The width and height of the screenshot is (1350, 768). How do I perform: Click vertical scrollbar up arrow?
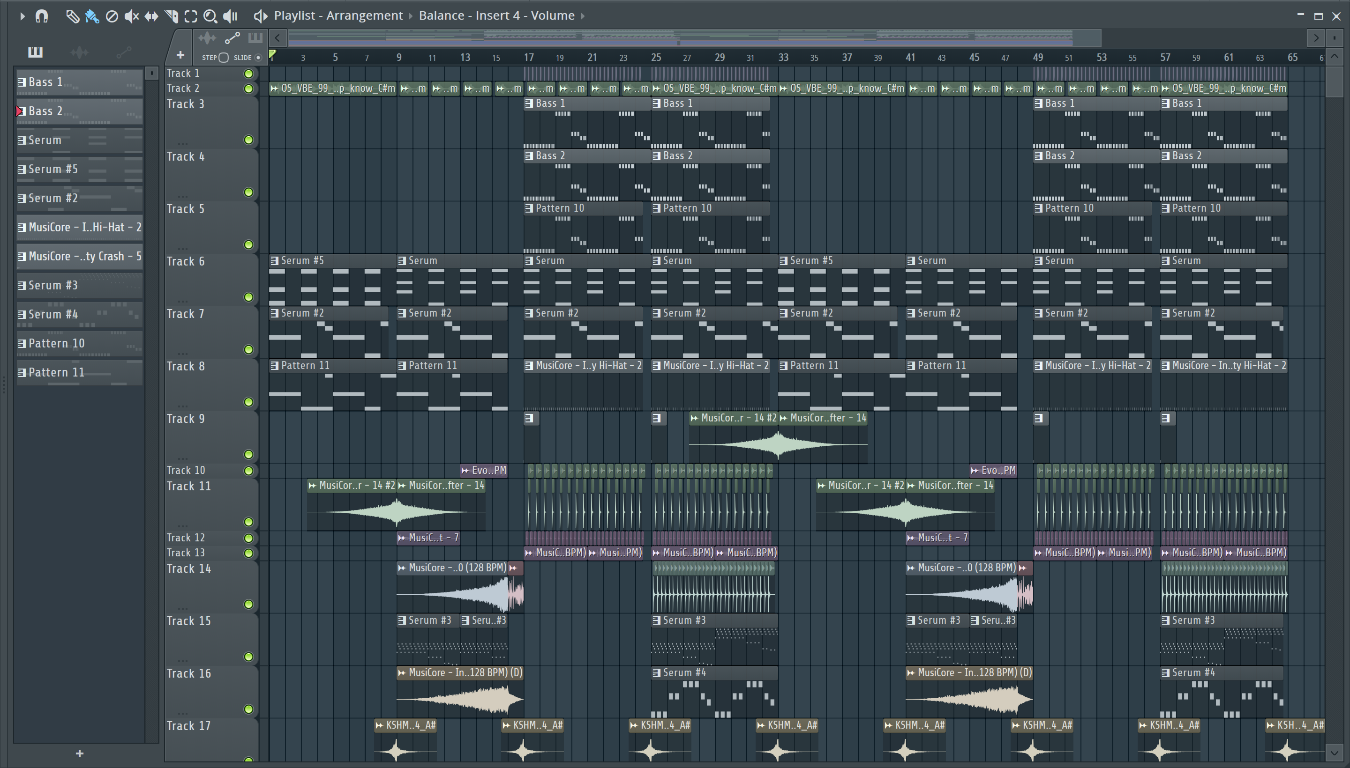1335,56
